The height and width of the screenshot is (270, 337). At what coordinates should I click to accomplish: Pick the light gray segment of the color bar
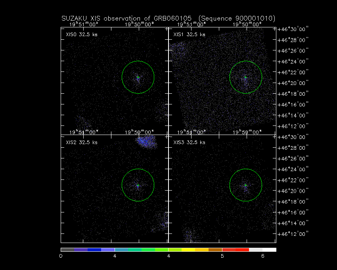256,250
